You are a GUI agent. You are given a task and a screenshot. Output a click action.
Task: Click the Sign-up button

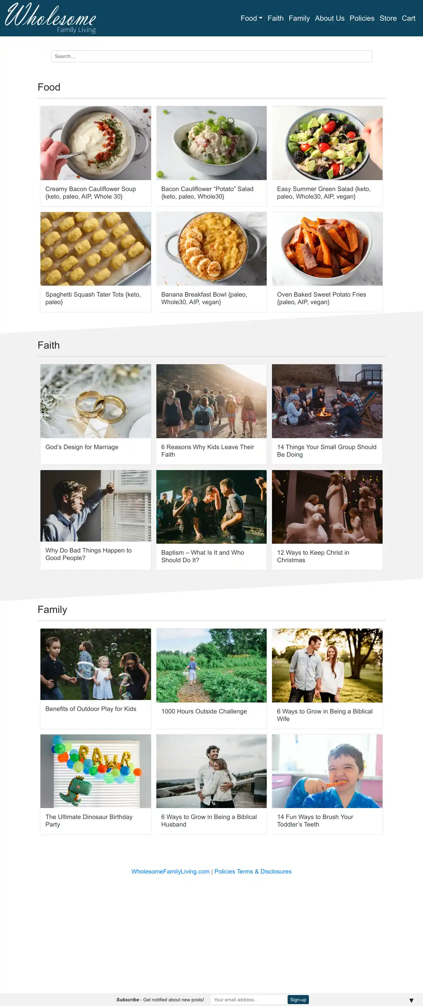click(298, 999)
